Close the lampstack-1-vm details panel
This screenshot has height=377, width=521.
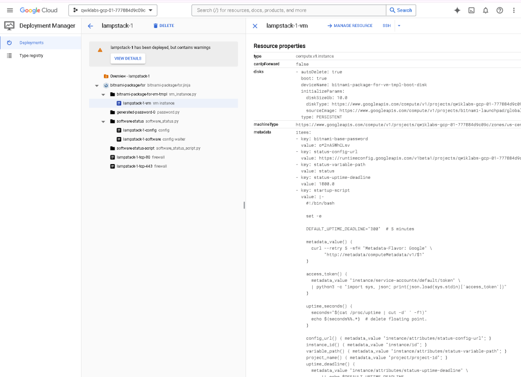255,26
